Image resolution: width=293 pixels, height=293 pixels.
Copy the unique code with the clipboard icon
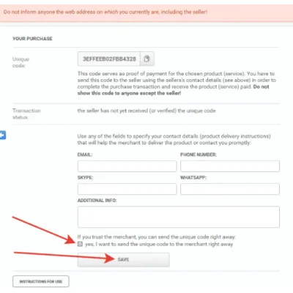point(147,59)
